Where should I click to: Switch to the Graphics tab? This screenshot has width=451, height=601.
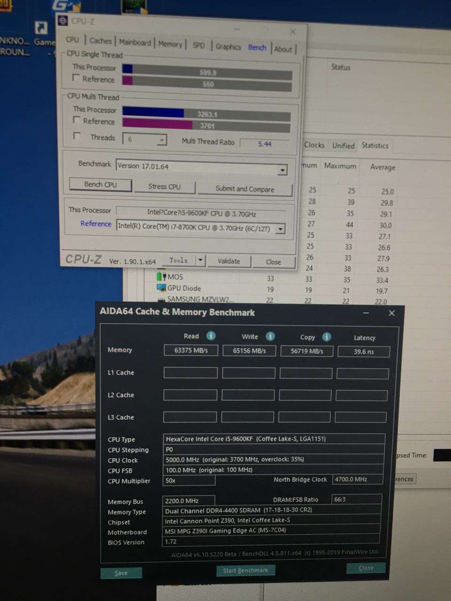pyautogui.click(x=228, y=46)
